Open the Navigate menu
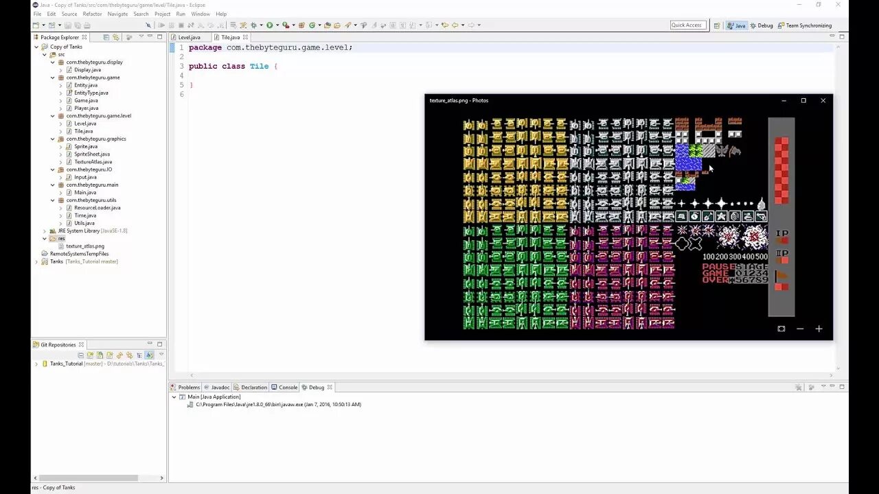This screenshot has width=879, height=494. 117,14
